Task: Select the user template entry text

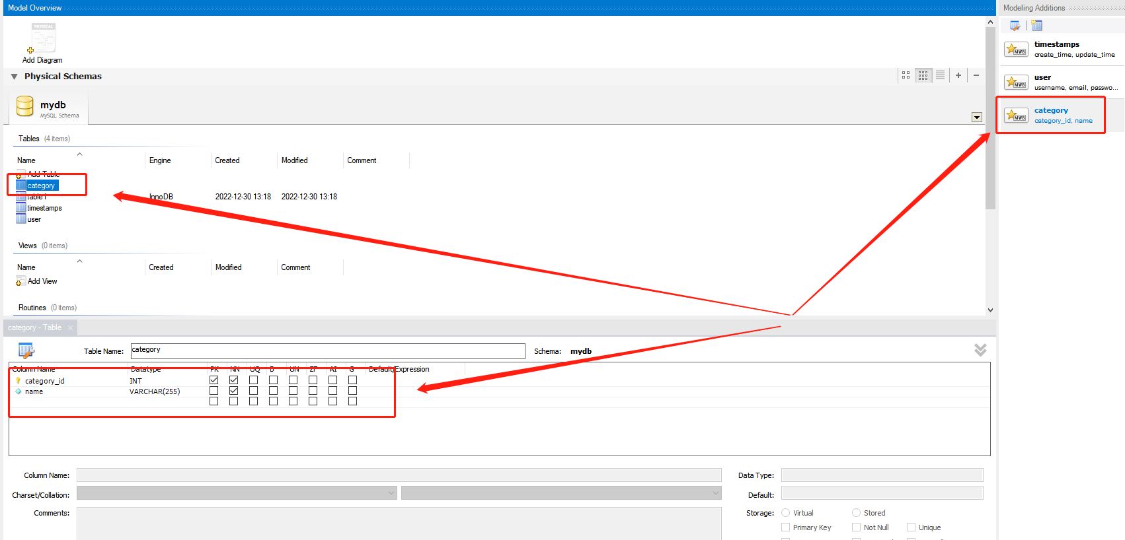Action: (1076, 82)
